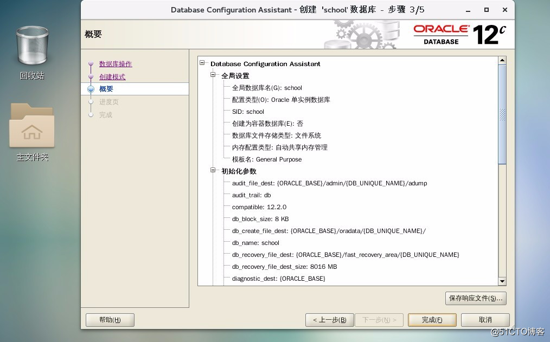550x342 pixels.
Task: Select the db_recovery_file_dest path row
Action: coord(346,254)
